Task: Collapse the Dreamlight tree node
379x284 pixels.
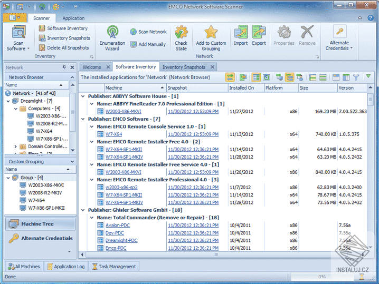Action: [8, 101]
